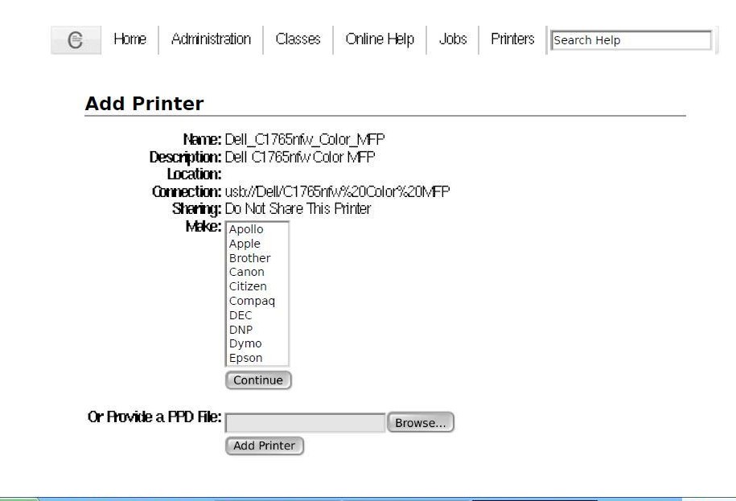Choose Canon from the Make list
736x501 pixels.
(x=257, y=272)
